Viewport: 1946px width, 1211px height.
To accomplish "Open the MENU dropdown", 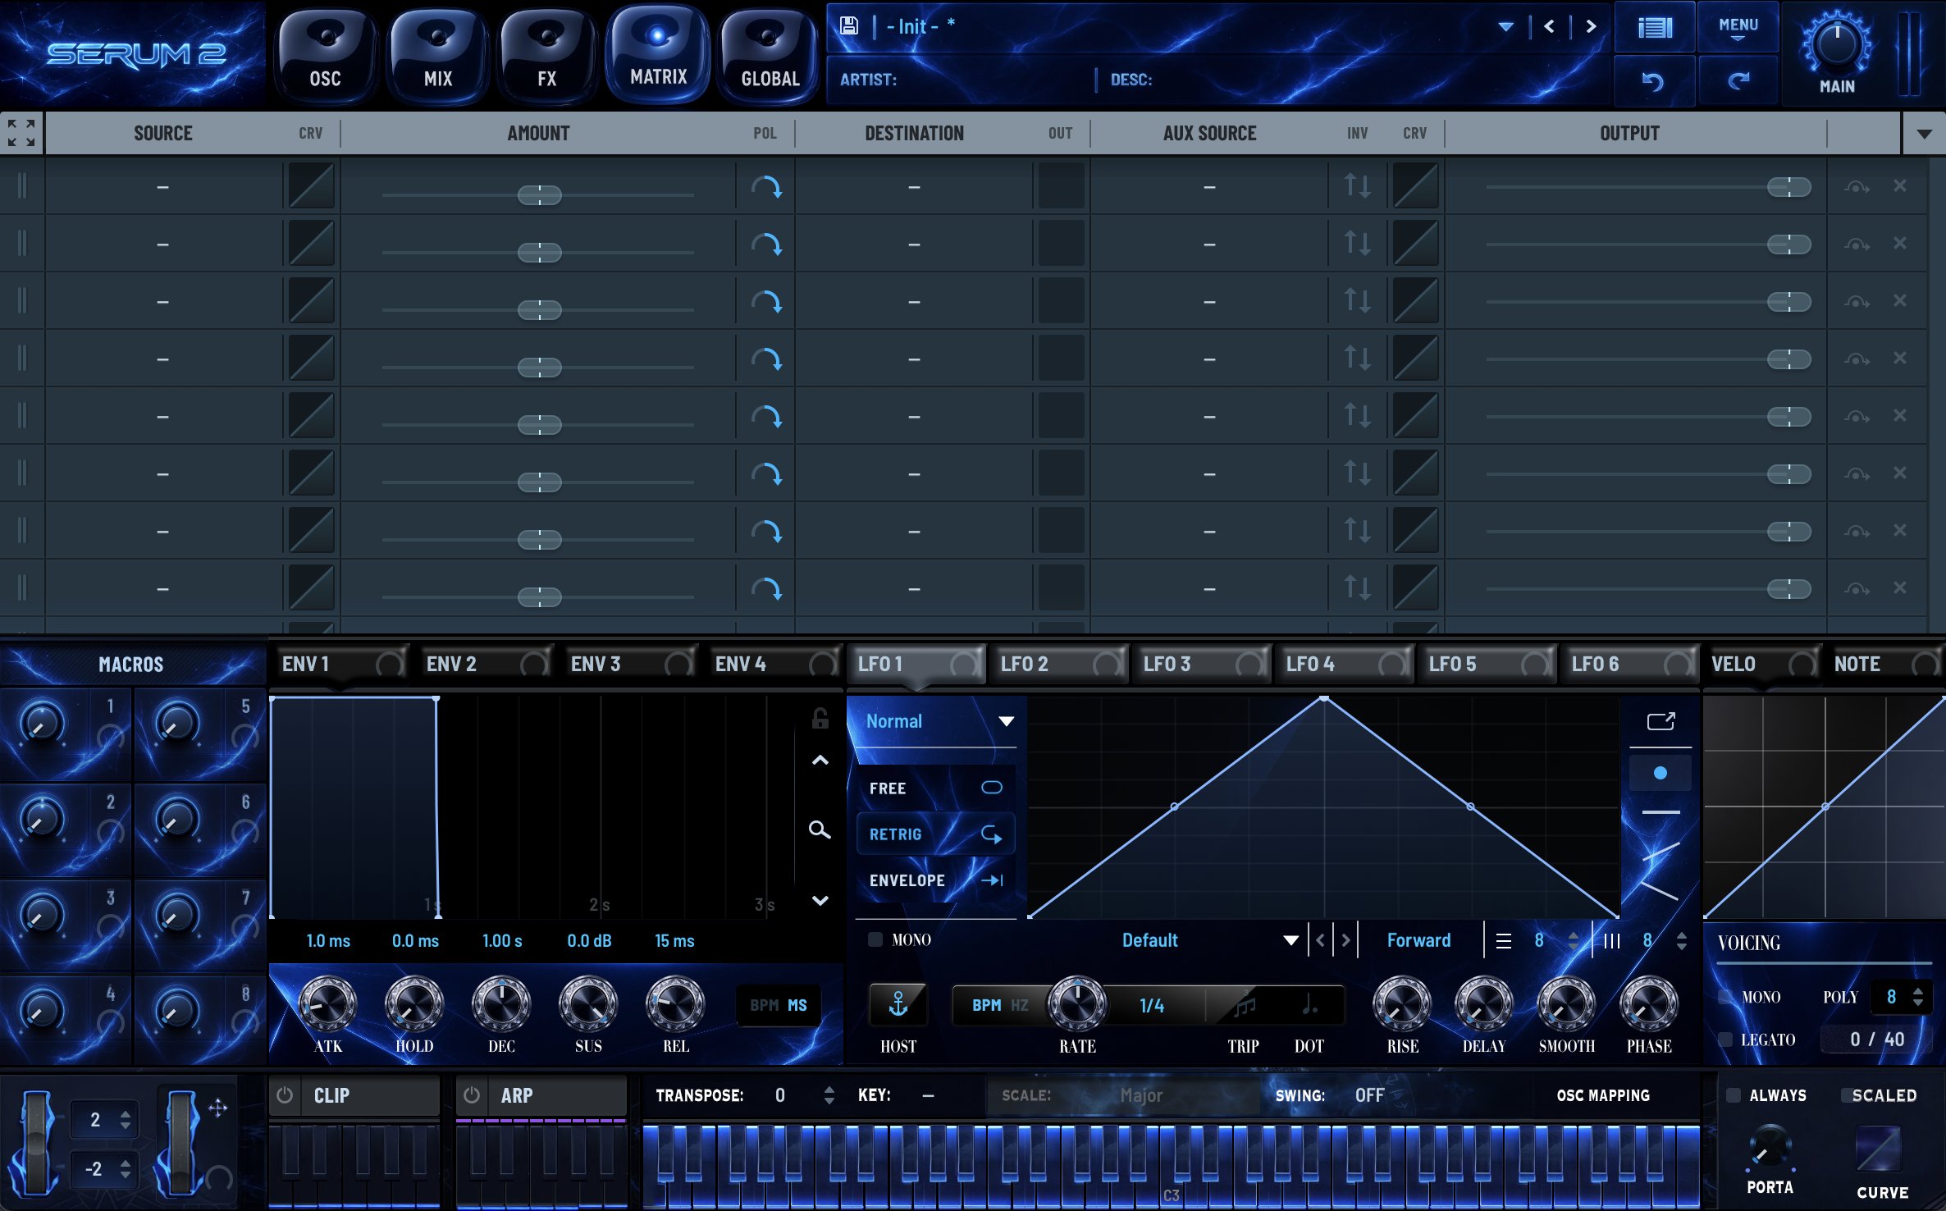I will coord(1738,28).
